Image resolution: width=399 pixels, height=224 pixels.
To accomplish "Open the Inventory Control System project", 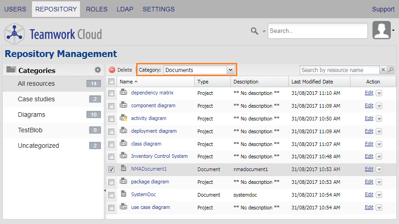I will pyautogui.click(x=159, y=156).
